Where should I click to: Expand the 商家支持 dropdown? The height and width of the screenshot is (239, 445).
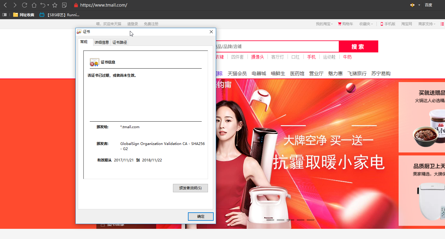426,24
